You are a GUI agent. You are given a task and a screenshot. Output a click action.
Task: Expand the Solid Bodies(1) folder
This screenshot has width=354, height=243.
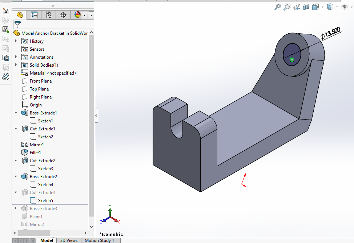click(16, 65)
